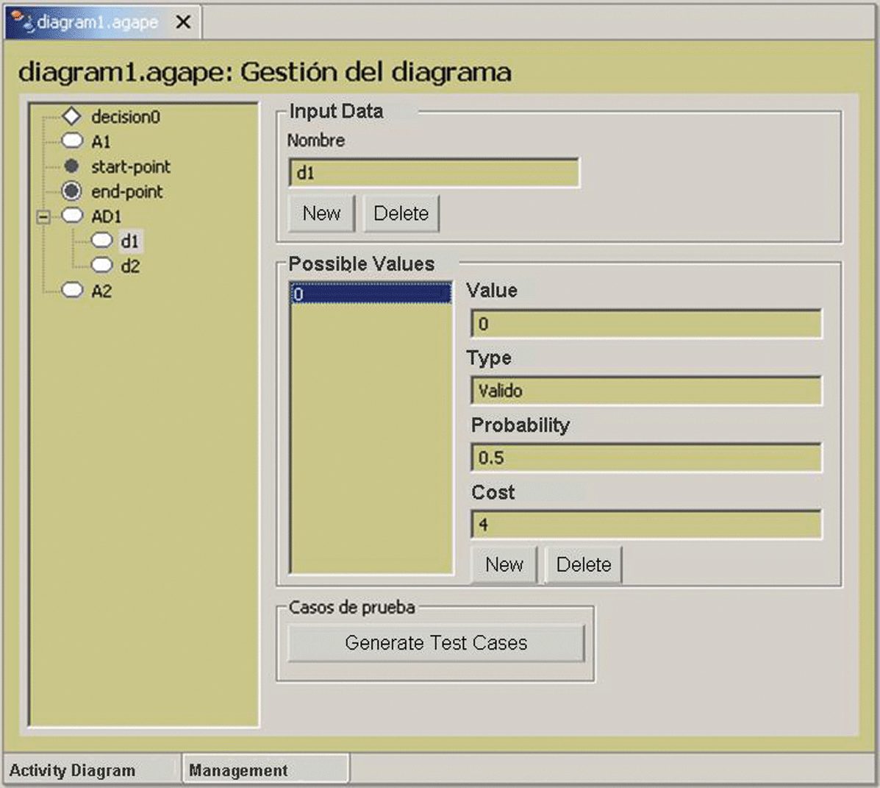
Task: Click the d2 node oval icon
Action: pyautogui.click(x=101, y=266)
